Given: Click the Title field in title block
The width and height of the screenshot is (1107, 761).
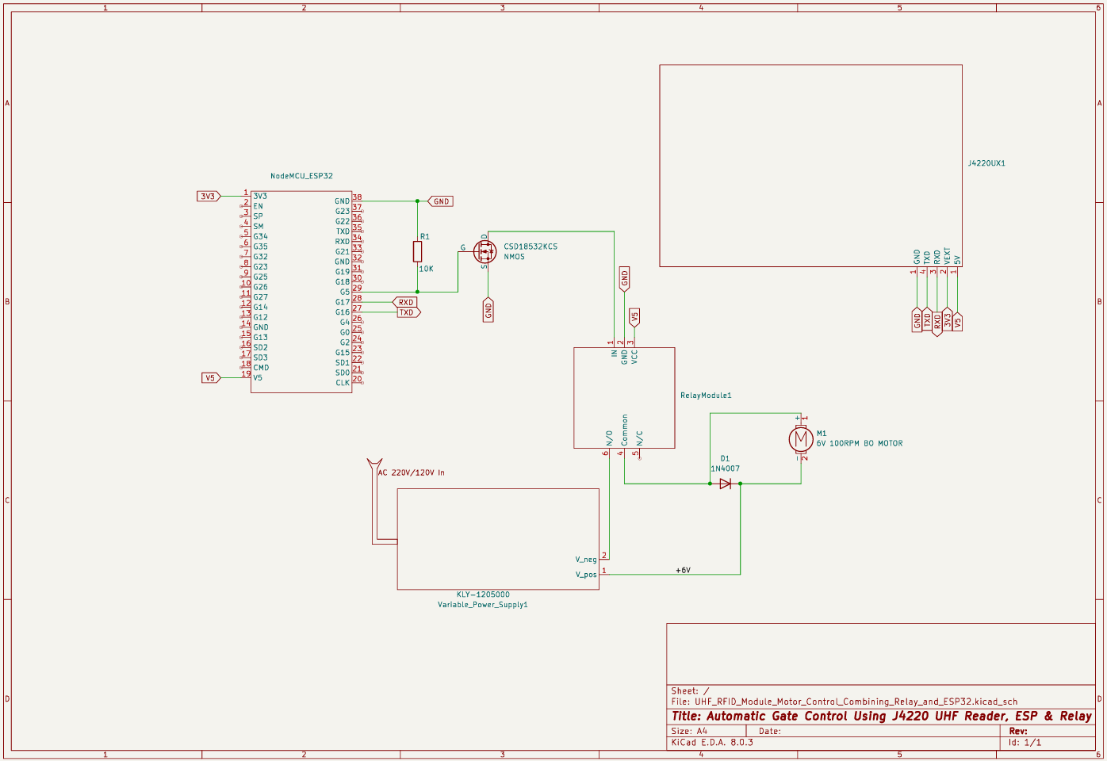Looking at the screenshot, I should 881,716.
